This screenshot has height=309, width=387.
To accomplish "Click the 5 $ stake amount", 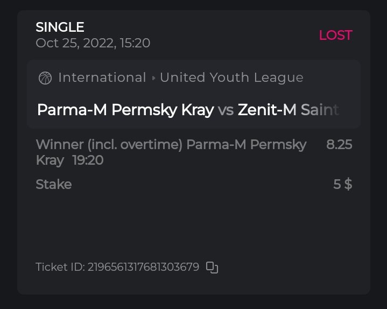I will tap(342, 185).
